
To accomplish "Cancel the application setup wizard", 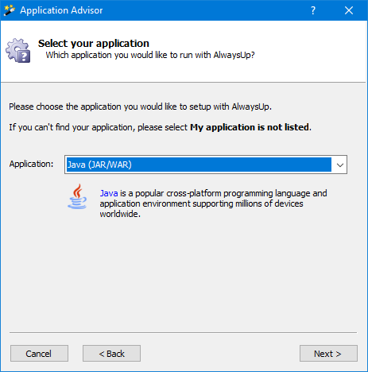I will click(x=39, y=354).
